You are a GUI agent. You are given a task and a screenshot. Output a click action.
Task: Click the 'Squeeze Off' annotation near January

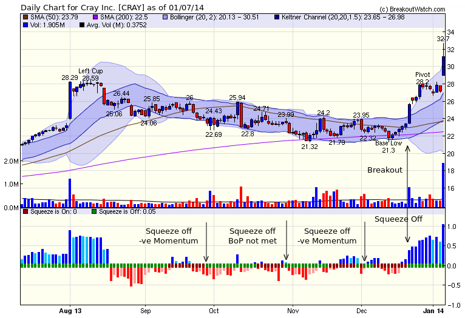click(398, 219)
